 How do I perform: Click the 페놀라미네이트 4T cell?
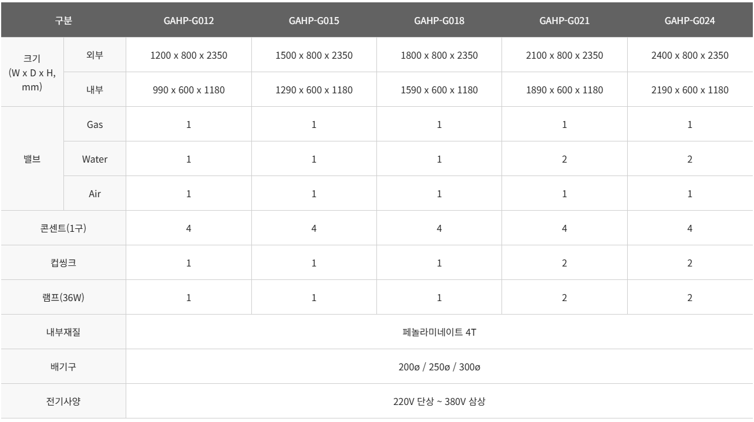(439, 332)
